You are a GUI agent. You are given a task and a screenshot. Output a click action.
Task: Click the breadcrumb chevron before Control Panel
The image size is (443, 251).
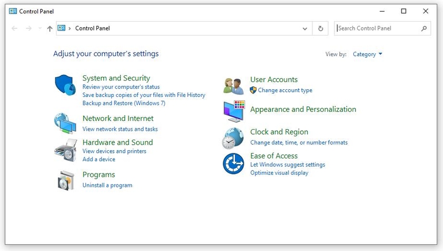tap(70, 28)
